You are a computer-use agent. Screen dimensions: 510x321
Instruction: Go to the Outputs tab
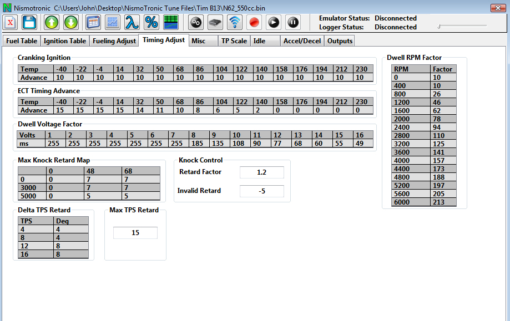point(340,41)
